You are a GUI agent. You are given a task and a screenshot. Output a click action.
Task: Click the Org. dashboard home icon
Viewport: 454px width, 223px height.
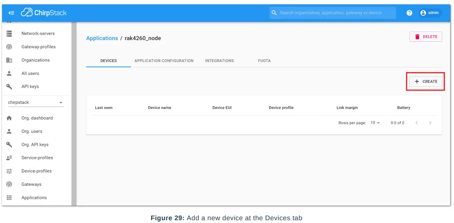(x=9, y=118)
